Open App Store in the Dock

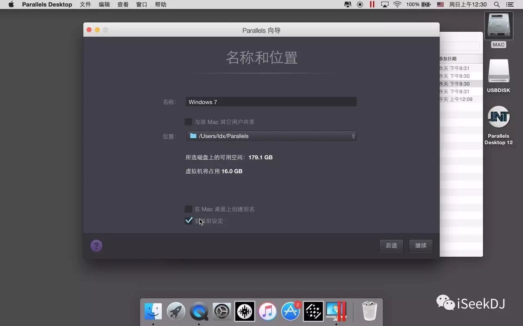(291, 312)
